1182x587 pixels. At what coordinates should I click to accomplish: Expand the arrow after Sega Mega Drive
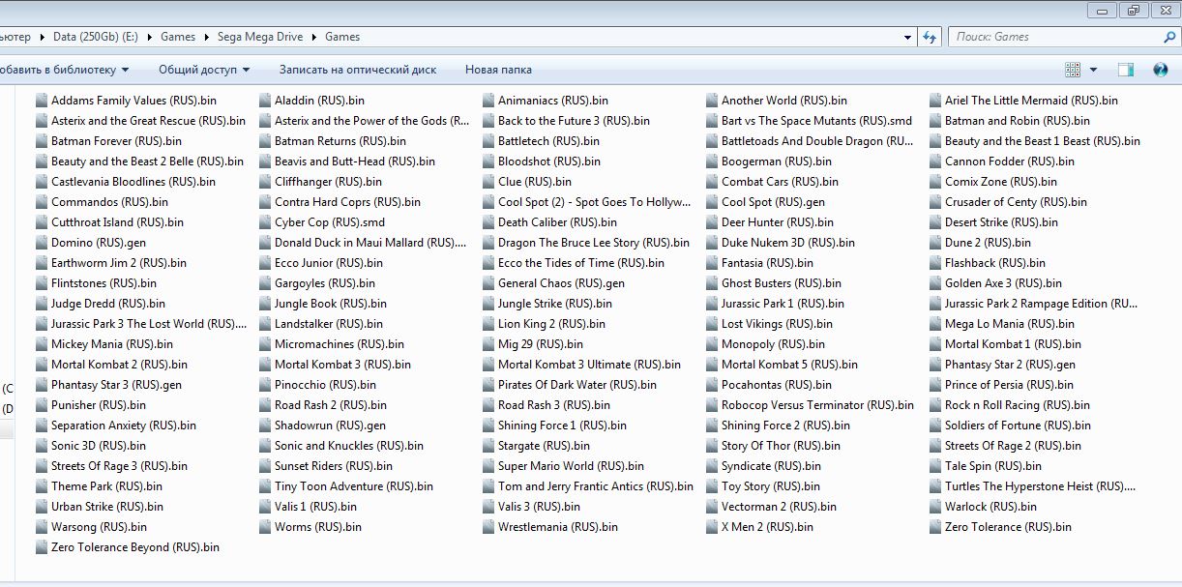tap(313, 37)
